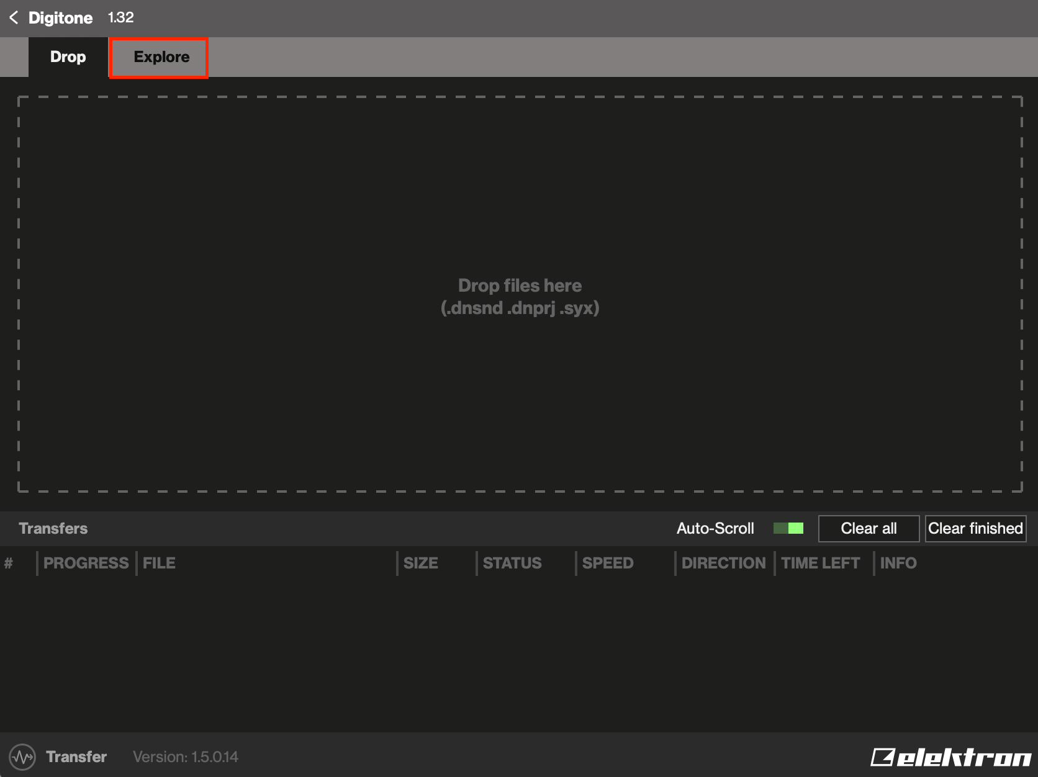
Task: Click the DIRECTION column header
Action: [x=724, y=563]
